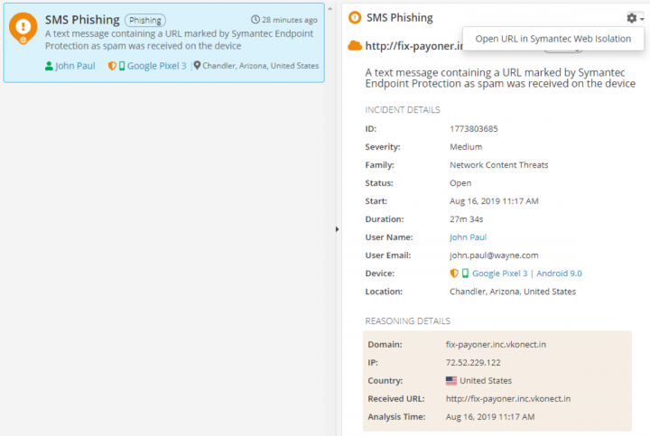Viewport: 650px width, 436px height.
Task: Click the incident ID 1773803685
Action: pos(473,128)
